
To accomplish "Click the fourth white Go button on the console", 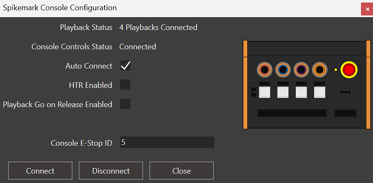I will click(x=319, y=92).
